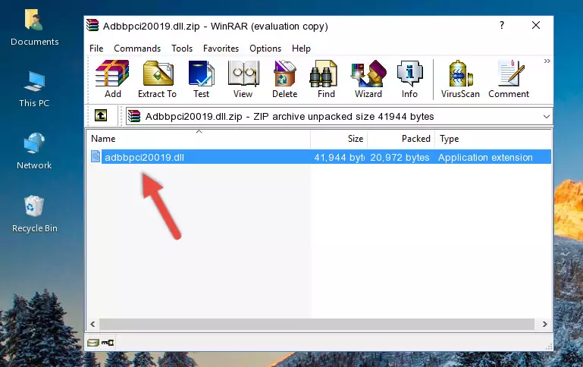Select the adbbpci20019.dll file row
Viewport: 583px width, 367px height.
pos(319,157)
